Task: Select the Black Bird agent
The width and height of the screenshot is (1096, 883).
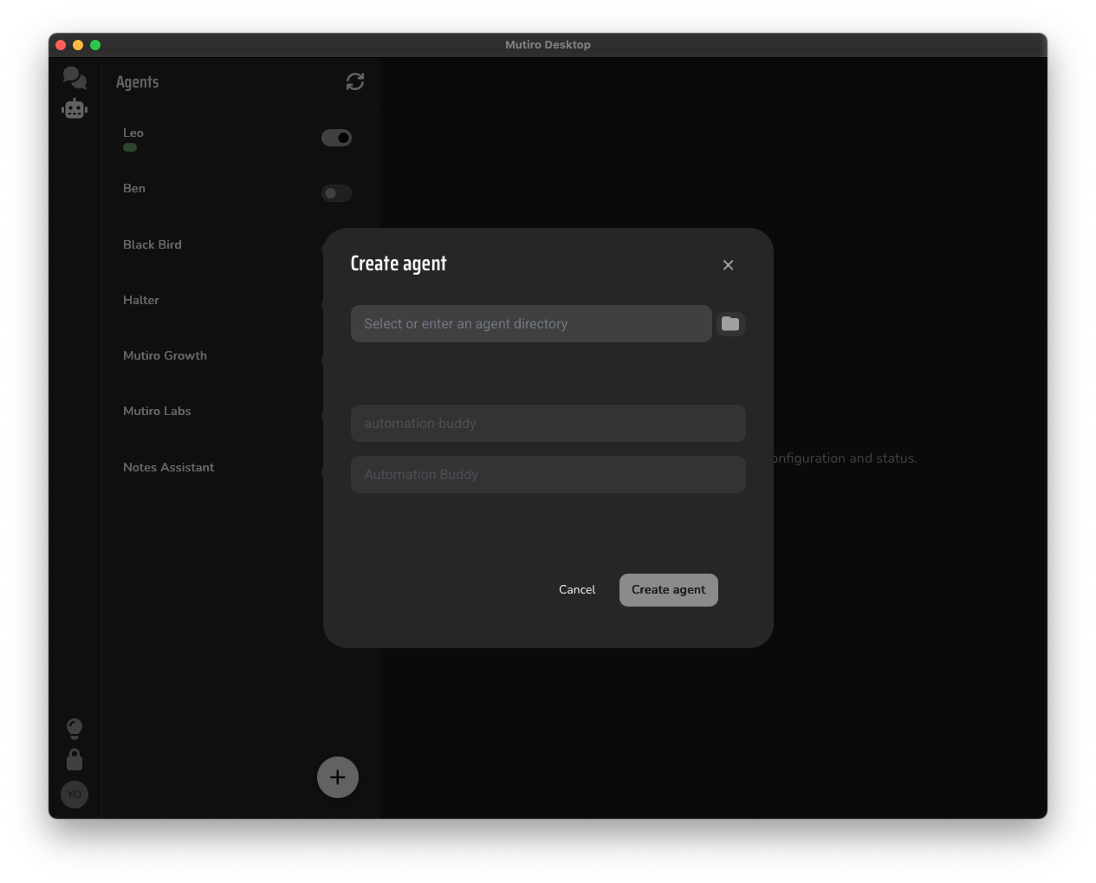Action: tap(152, 244)
